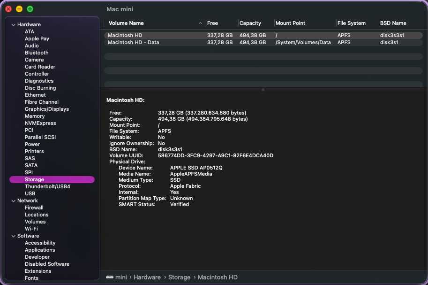The width and height of the screenshot is (428, 285).
Task: Click the Network category label
Action: coord(28,201)
